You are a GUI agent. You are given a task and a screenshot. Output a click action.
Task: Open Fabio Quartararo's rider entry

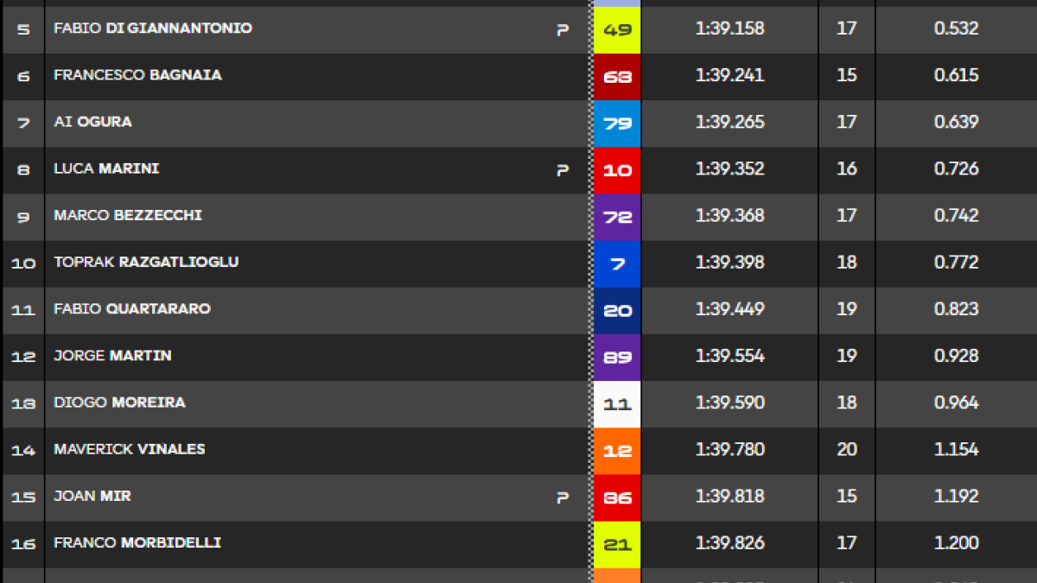[x=132, y=308]
